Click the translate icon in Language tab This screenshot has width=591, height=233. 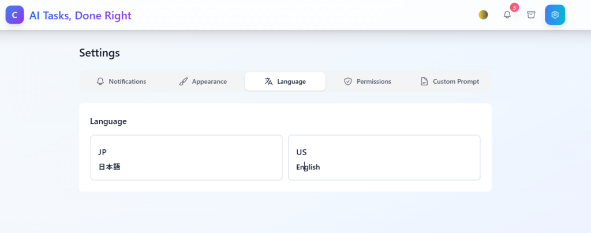click(x=269, y=81)
